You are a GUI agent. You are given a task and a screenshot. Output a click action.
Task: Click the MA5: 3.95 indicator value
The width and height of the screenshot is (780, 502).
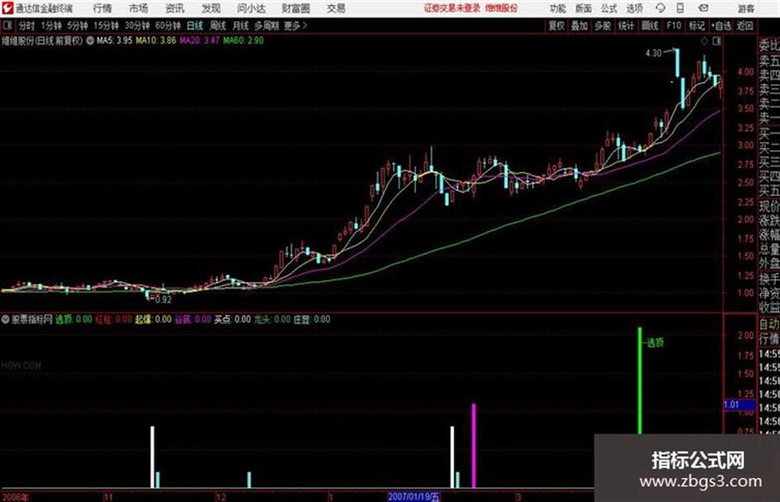click(x=115, y=40)
